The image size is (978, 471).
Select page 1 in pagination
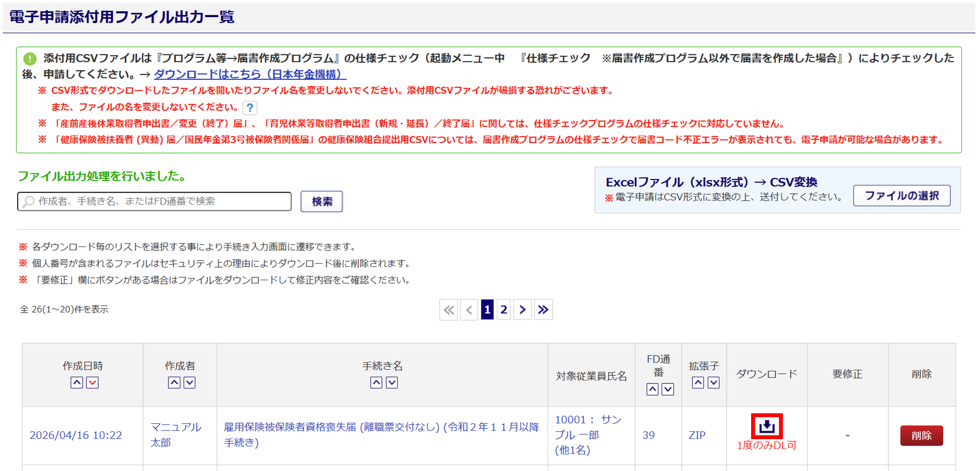pyautogui.click(x=487, y=310)
